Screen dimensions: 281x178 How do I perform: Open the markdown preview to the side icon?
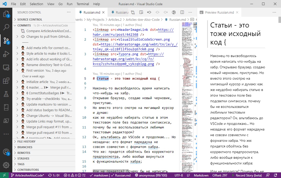(141, 12)
